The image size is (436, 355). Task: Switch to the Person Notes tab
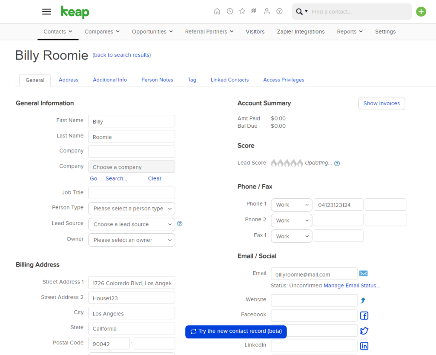click(157, 80)
